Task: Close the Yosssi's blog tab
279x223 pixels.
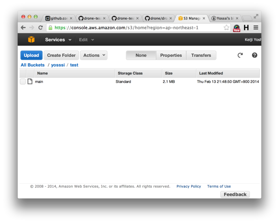Action: (x=237, y=18)
